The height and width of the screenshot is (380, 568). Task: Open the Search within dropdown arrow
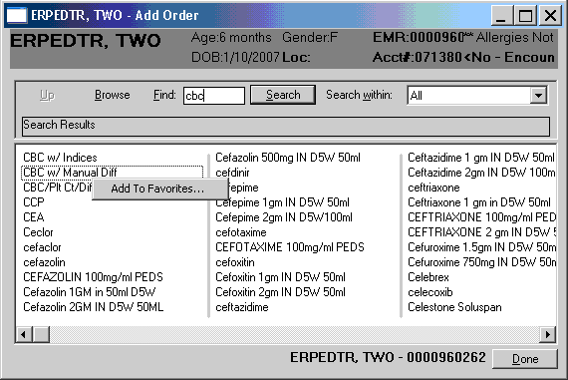[539, 96]
